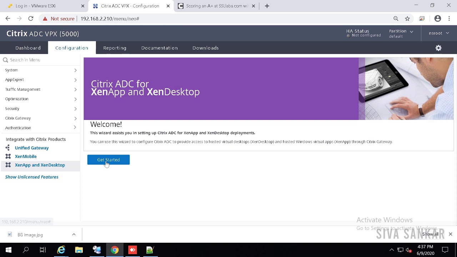
Task: Click Show Unlicensed Features
Action: [x=32, y=177]
